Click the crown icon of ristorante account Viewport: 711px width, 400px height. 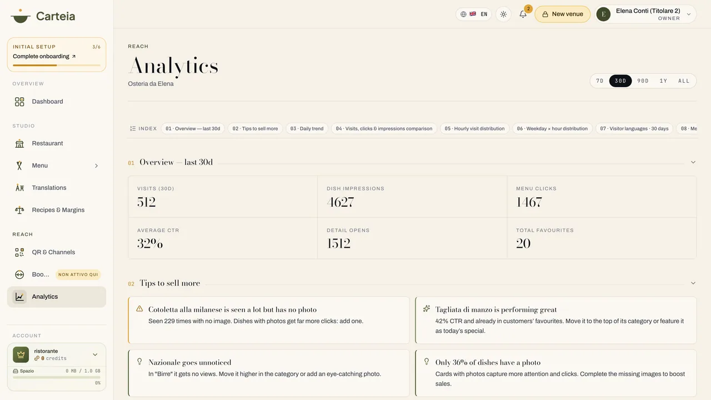tap(21, 354)
